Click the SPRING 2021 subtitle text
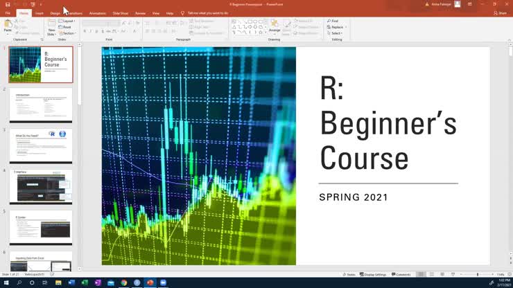 (x=354, y=197)
